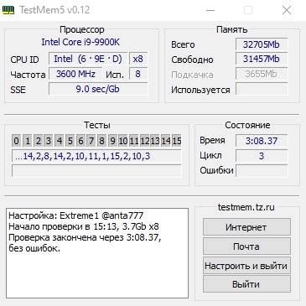Click the Цикл counter field

pyautogui.click(x=262, y=156)
